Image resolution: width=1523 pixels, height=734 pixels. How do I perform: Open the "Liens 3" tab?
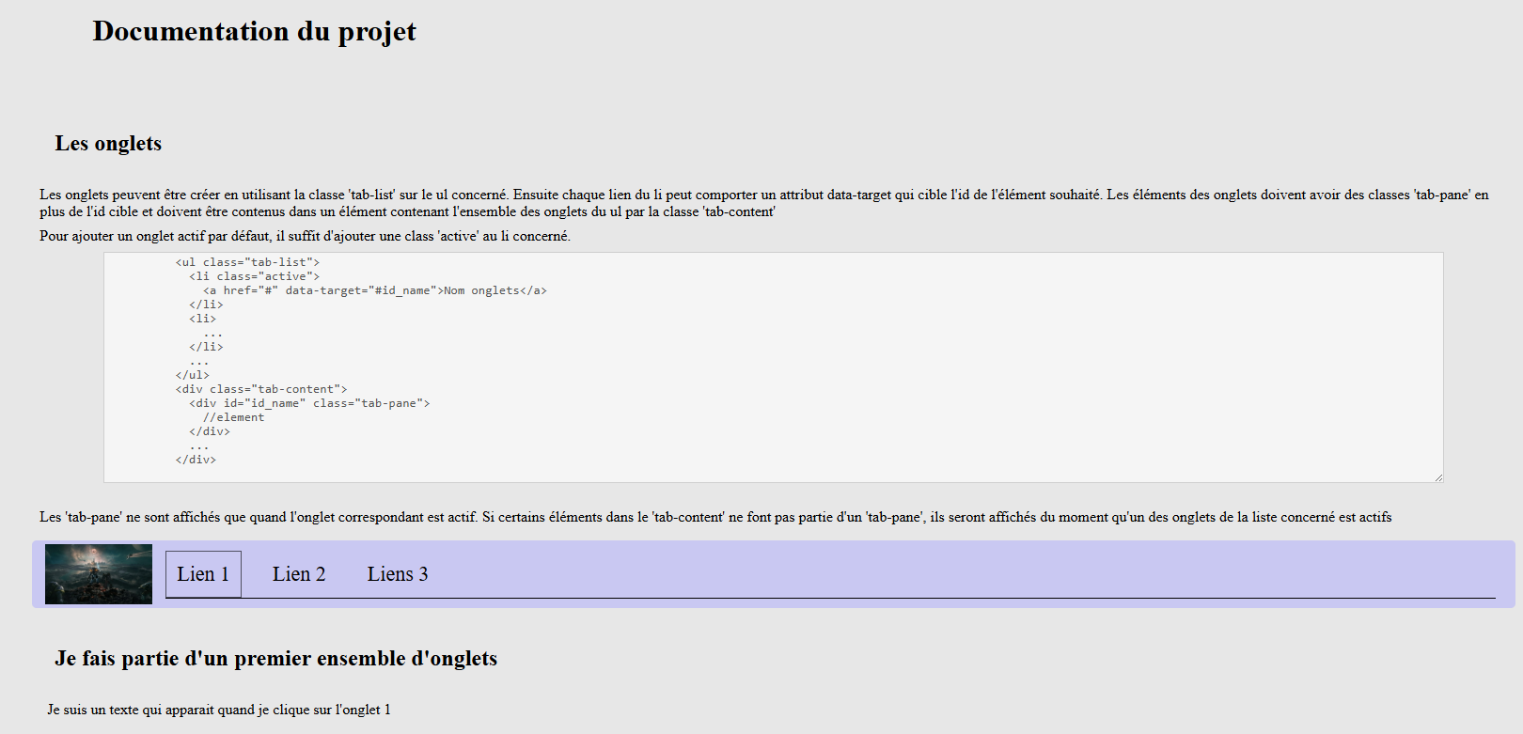[x=398, y=573]
